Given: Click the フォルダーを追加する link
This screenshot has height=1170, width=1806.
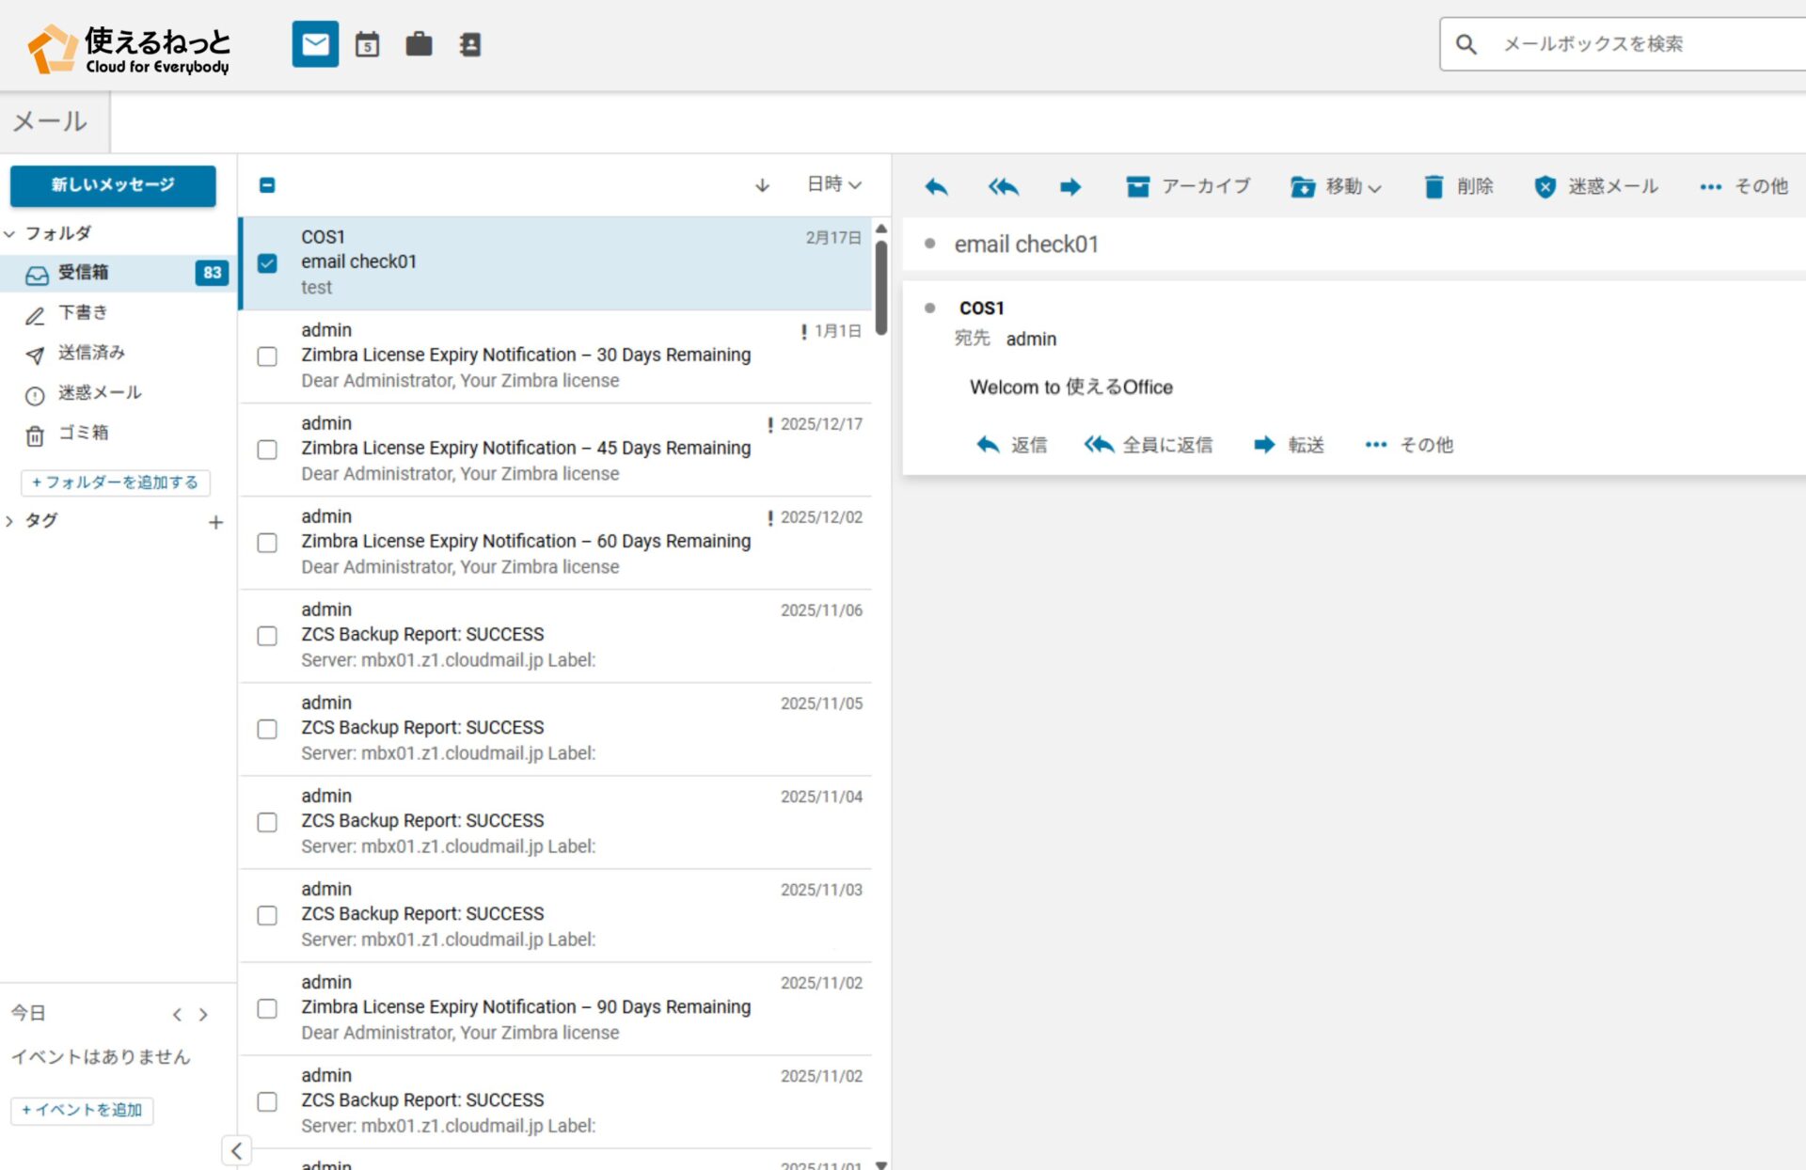Looking at the screenshot, I should pos(115,482).
